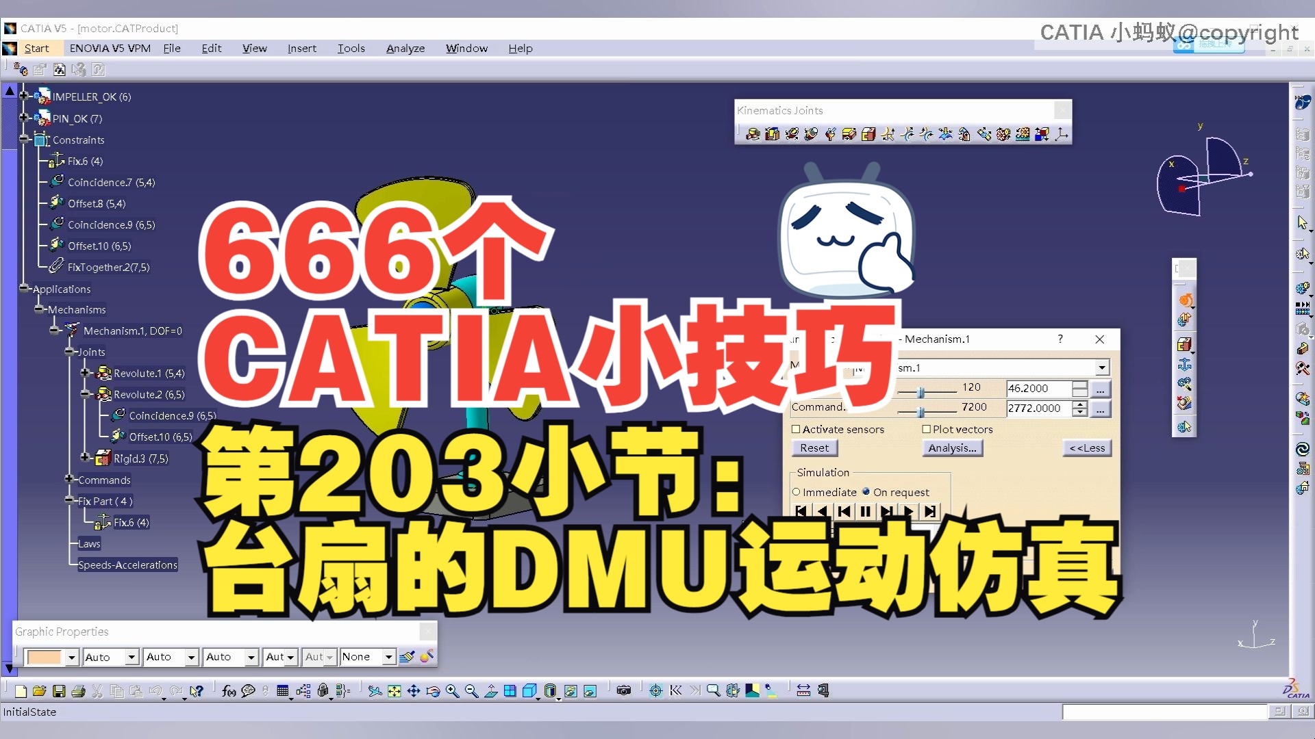Click the Save icon in the bottom toolbar
Image resolution: width=1315 pixels, height=739 pixels.
pyautogui.click(x=60, y=691)
